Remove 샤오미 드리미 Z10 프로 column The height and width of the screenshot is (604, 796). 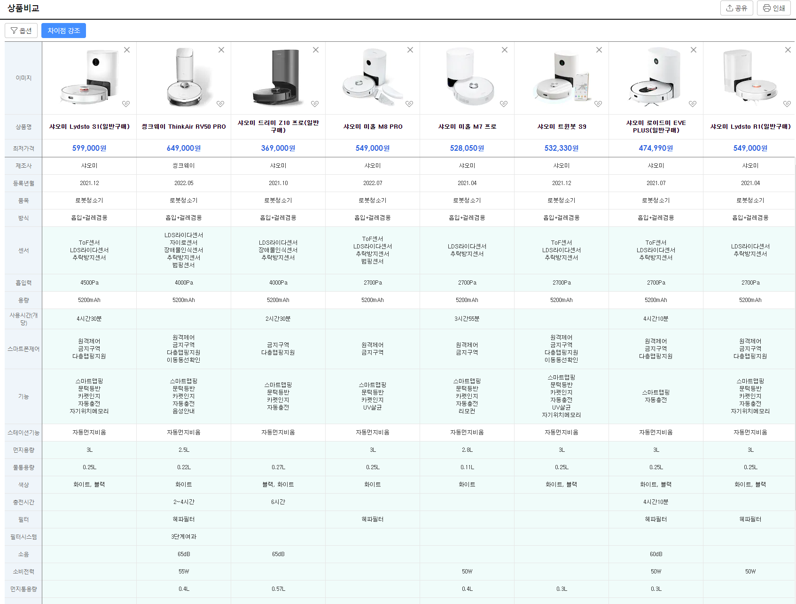(x=316, y=50)
